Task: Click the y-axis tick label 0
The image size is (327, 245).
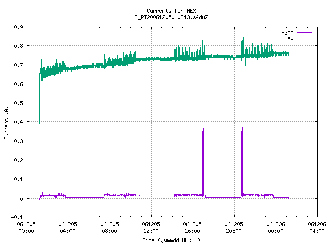Action: click(21, 199)
